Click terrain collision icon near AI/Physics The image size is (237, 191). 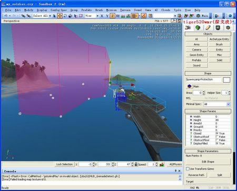(162, 165)
